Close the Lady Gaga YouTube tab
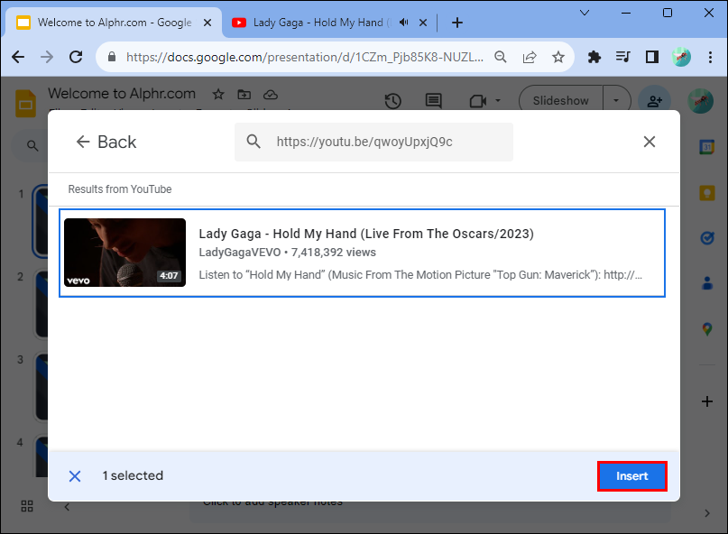Viewport: 728px width, 534px height. [x=423, y=23]
